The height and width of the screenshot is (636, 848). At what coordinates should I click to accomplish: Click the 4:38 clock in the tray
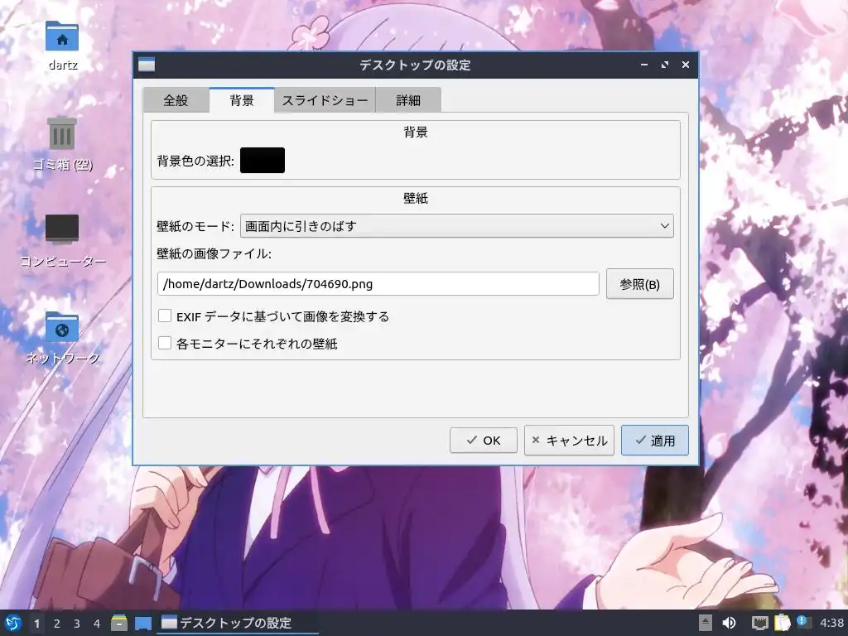pos(831,623)
